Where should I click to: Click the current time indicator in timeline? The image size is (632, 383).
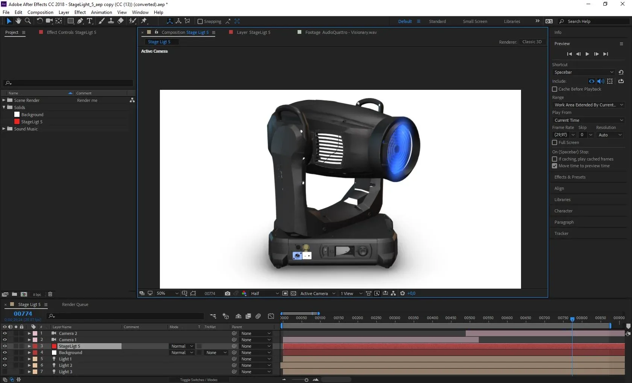(x=572, y=319)
